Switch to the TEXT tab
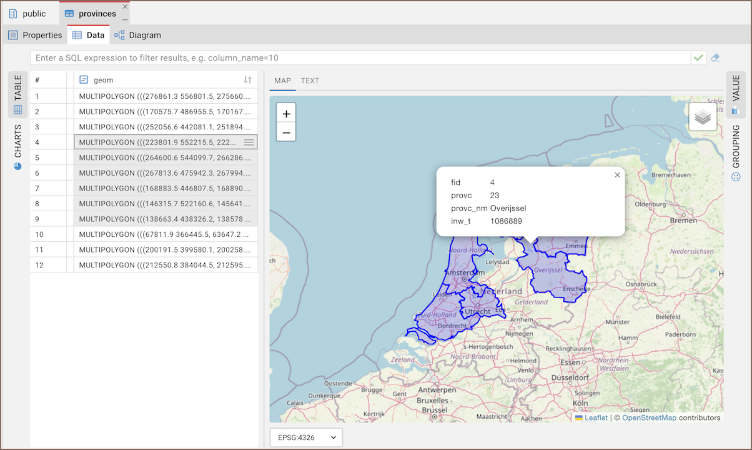This screenshot has height=450, width=752. [310, 81]
